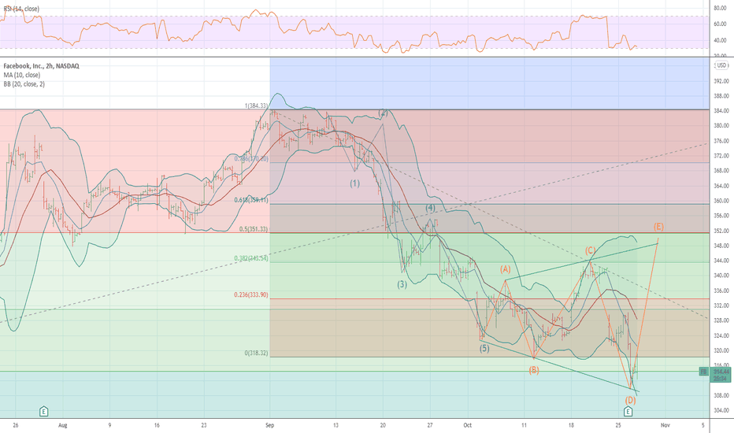This screenshot has width=734, height=433.
Task: Click the 80.00 RSI axis label
Action: [720, 8]
